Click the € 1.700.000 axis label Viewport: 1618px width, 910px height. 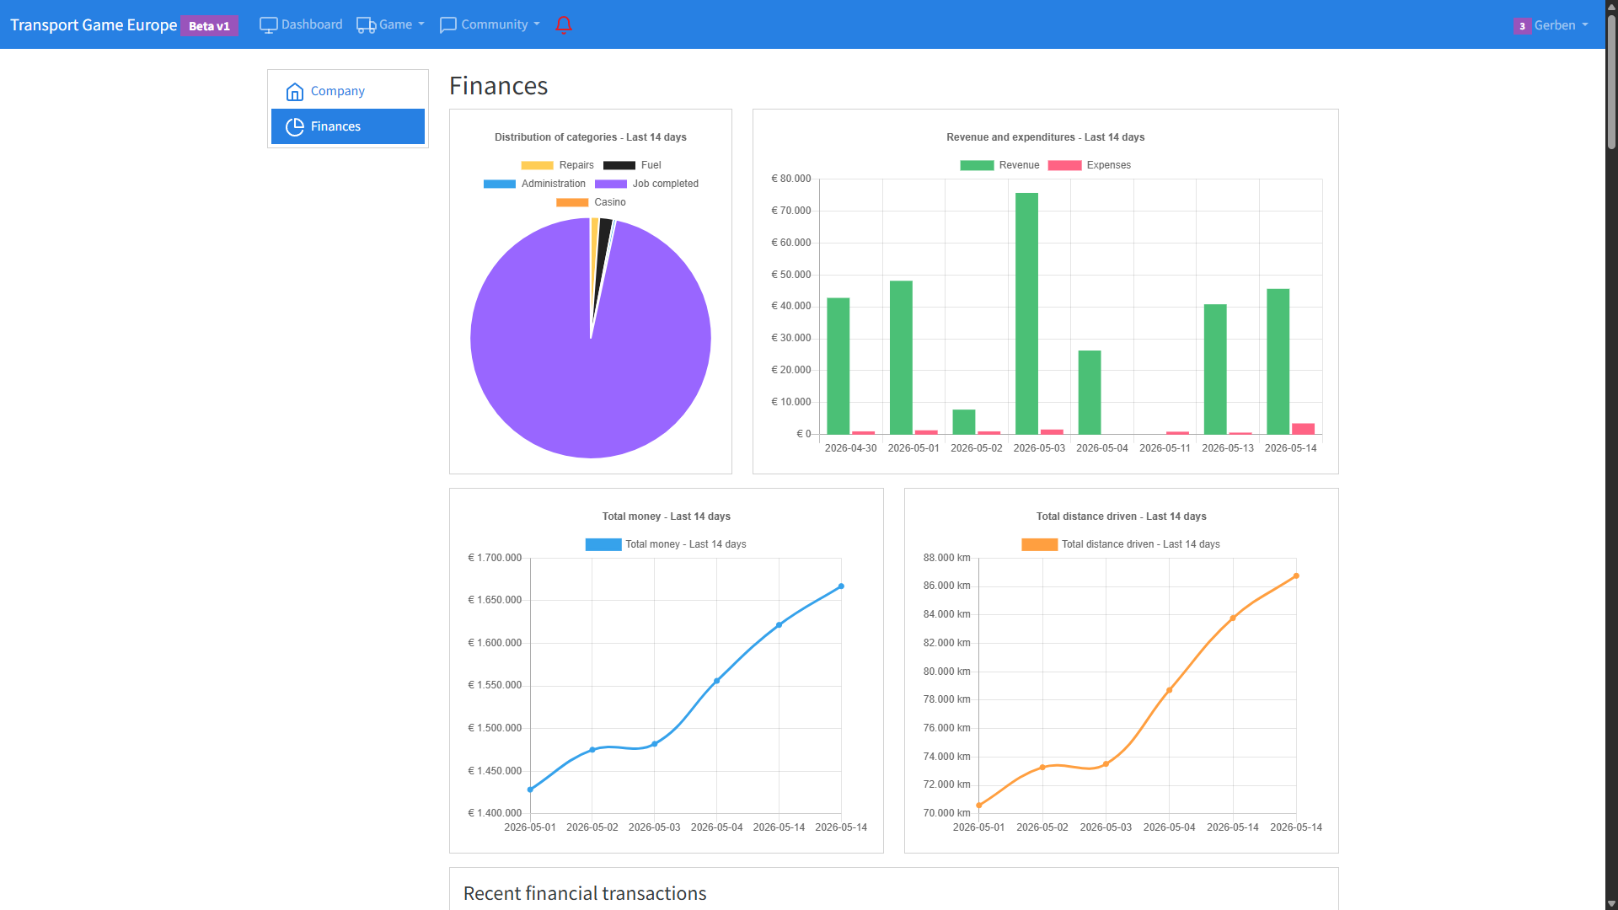[495, 558]
